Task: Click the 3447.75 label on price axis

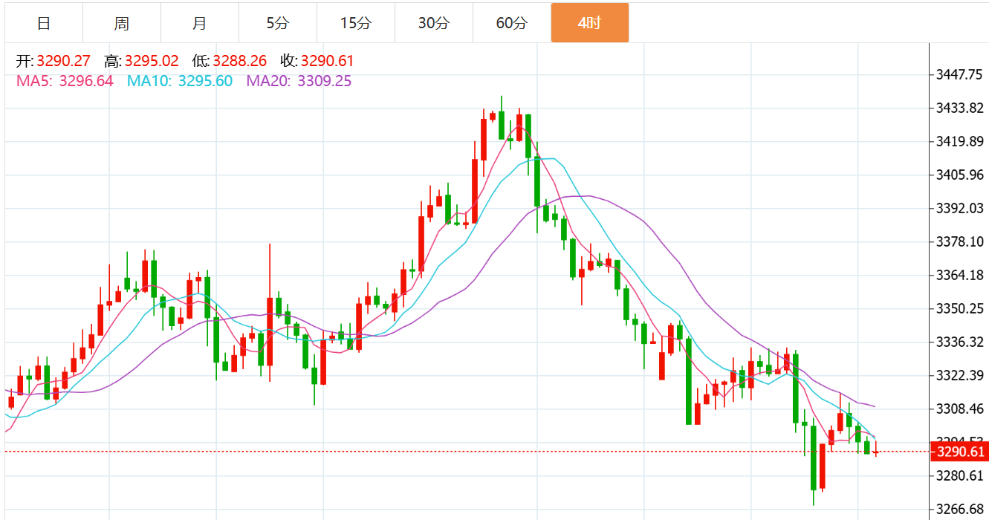Action: (x=960, y=75)
